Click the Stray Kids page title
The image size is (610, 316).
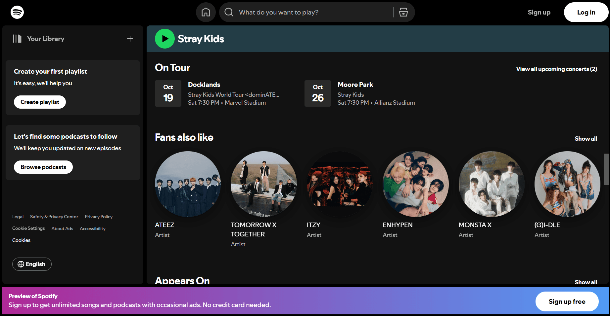pos(201,39)
